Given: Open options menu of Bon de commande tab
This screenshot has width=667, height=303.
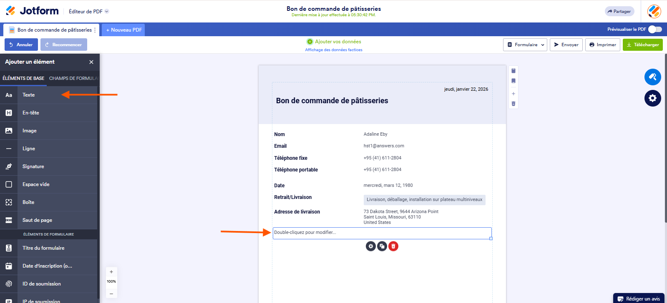Looking at the screenshot, I should click(95, 30).
